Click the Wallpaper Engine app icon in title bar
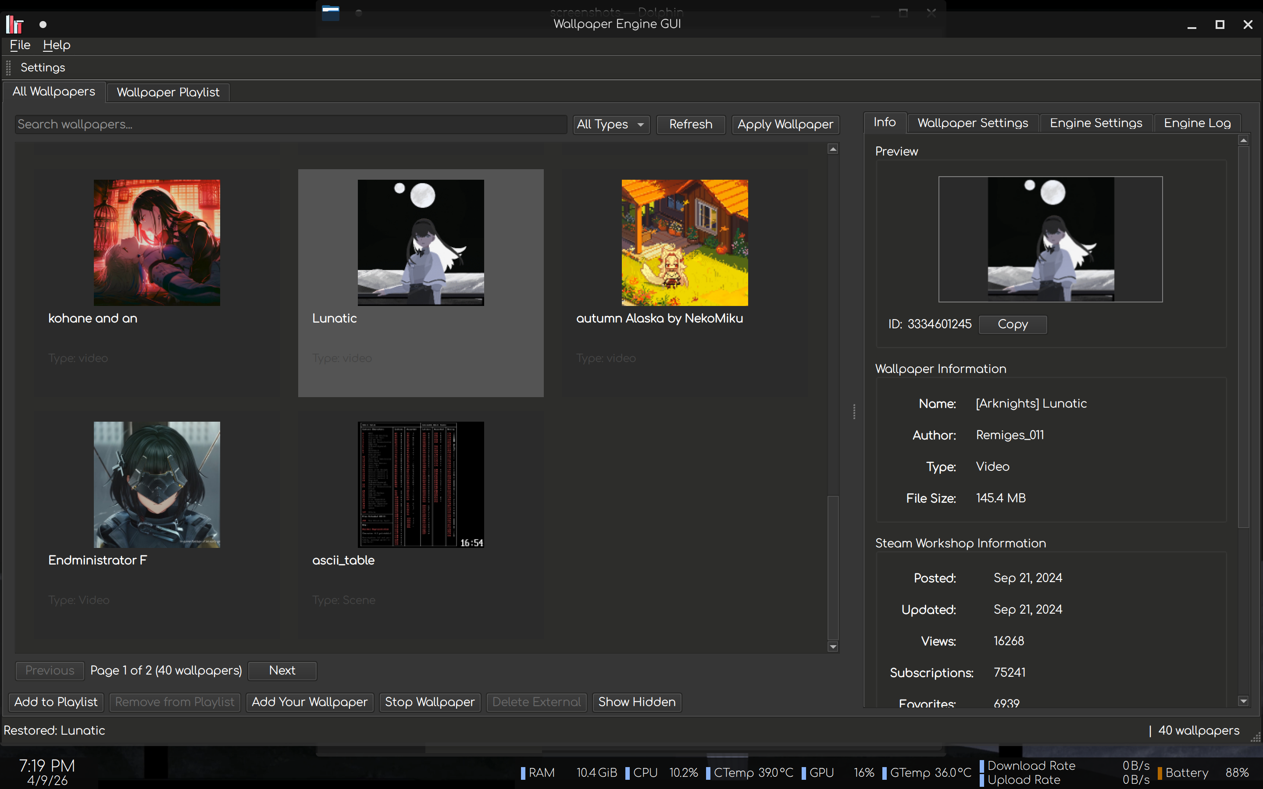Screen dimensions: 1263x789 (14, 24)
